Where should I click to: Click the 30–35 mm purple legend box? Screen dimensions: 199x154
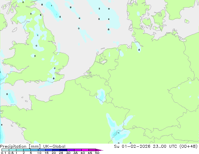click(x=71, y=150)
